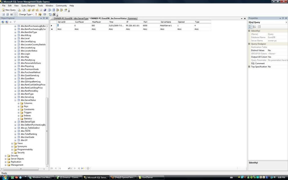Expand the Triggers folder node

click(19, 112)
